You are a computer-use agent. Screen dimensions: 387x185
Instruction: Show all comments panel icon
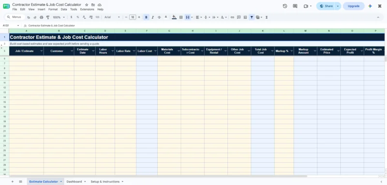click(x=295, y=6)
